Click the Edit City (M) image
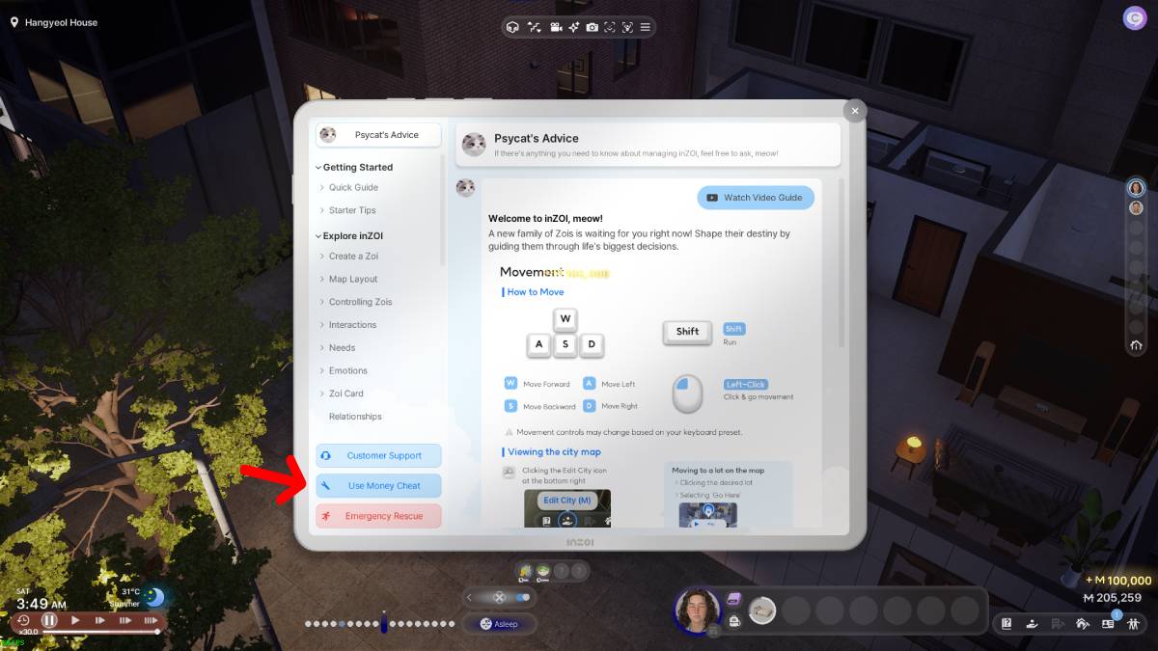1158x651 pixels. tap(566, 508)
